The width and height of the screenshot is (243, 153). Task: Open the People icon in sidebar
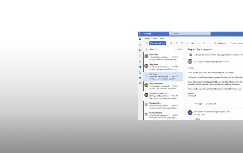tap(140, 50)
